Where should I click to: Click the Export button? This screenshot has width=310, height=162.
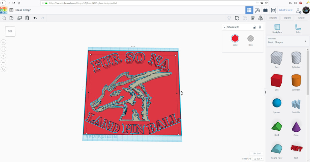click(287, 18)
